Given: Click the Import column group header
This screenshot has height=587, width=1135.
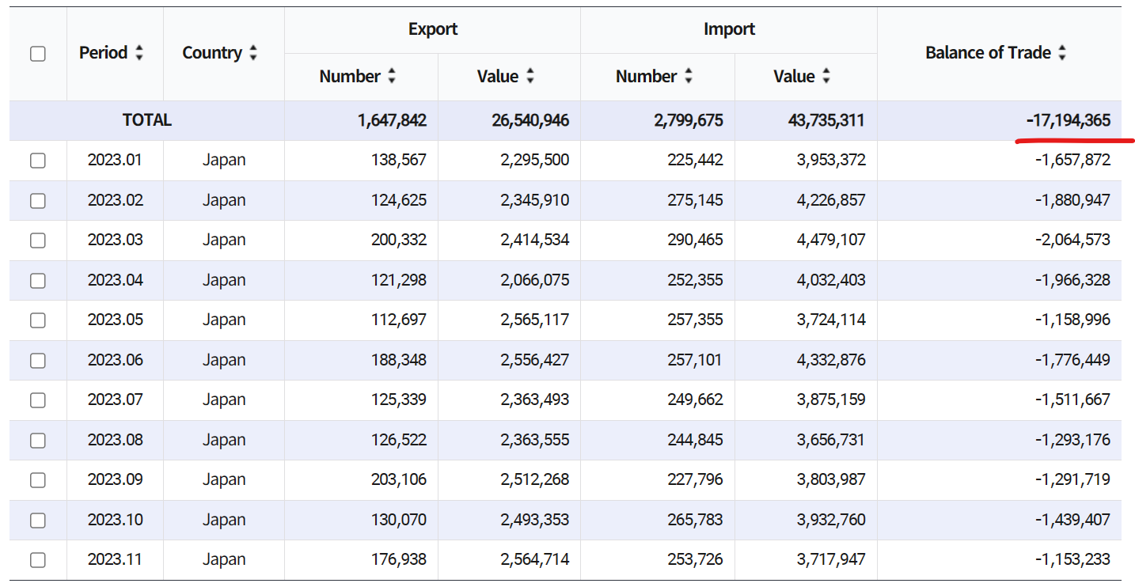Looking at the screenshot, I should [729, 29].
